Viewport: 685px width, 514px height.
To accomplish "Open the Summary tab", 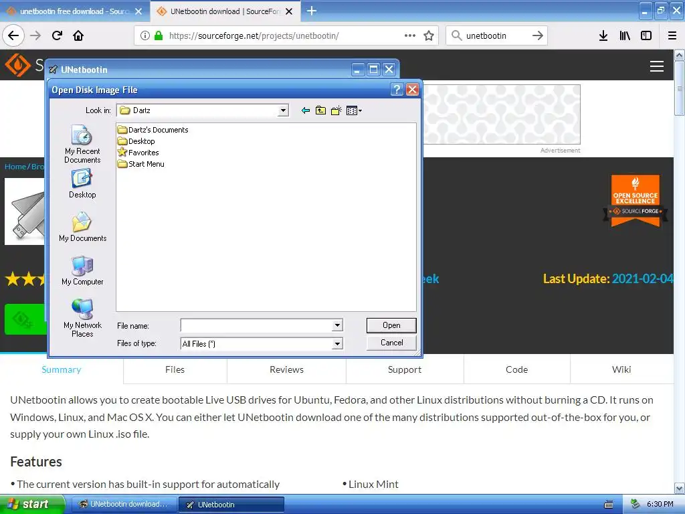I will [x=61, y=369].
